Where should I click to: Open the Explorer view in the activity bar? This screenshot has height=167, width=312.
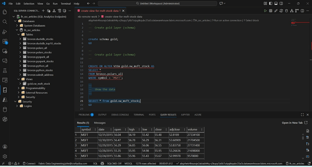tap(5, 12)
